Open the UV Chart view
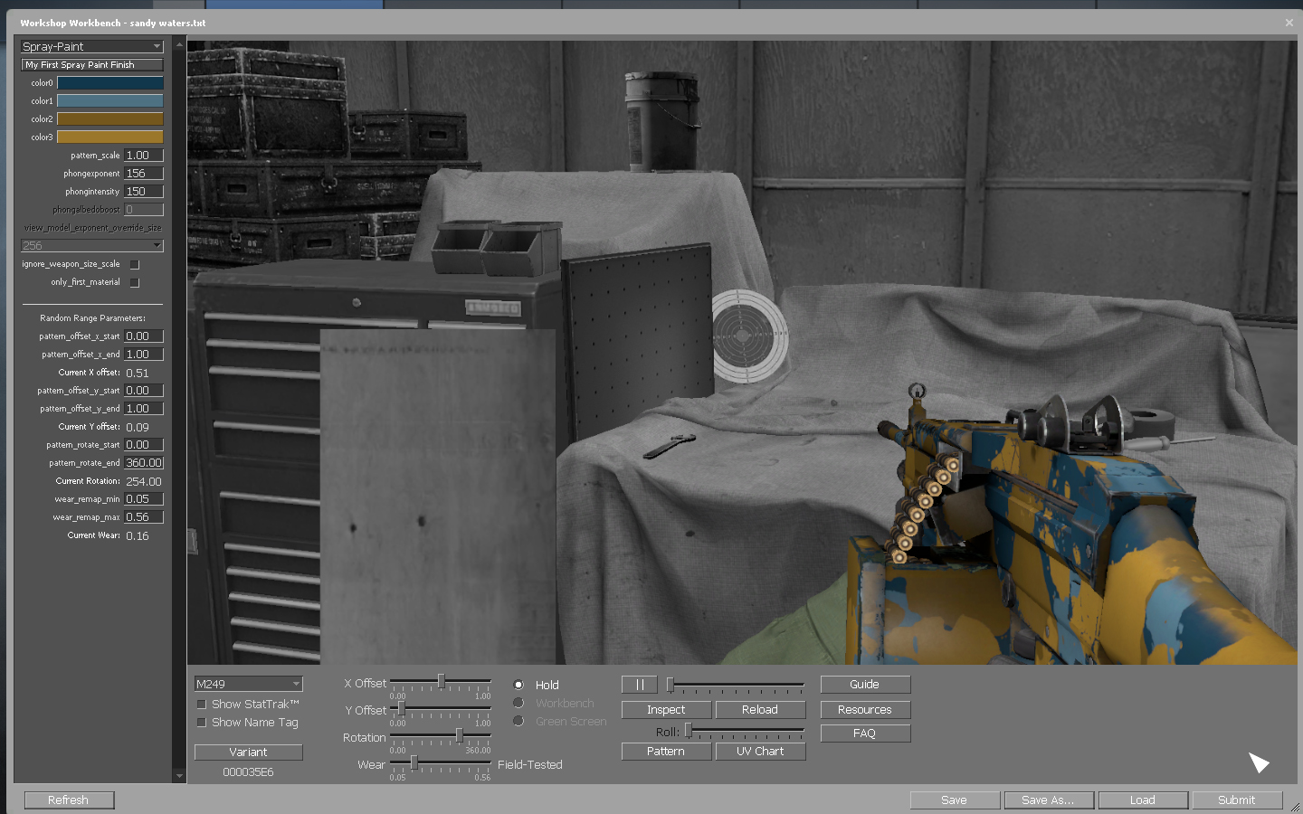Image resolution: width=1303 pixels, height=814 pixels. click(x=760, y=752)
